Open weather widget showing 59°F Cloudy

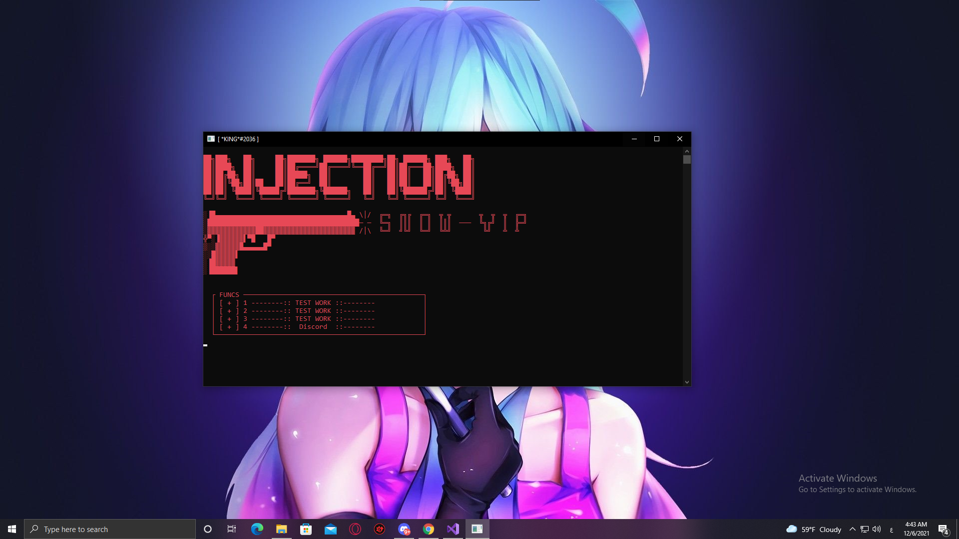(x=814, y=529)
